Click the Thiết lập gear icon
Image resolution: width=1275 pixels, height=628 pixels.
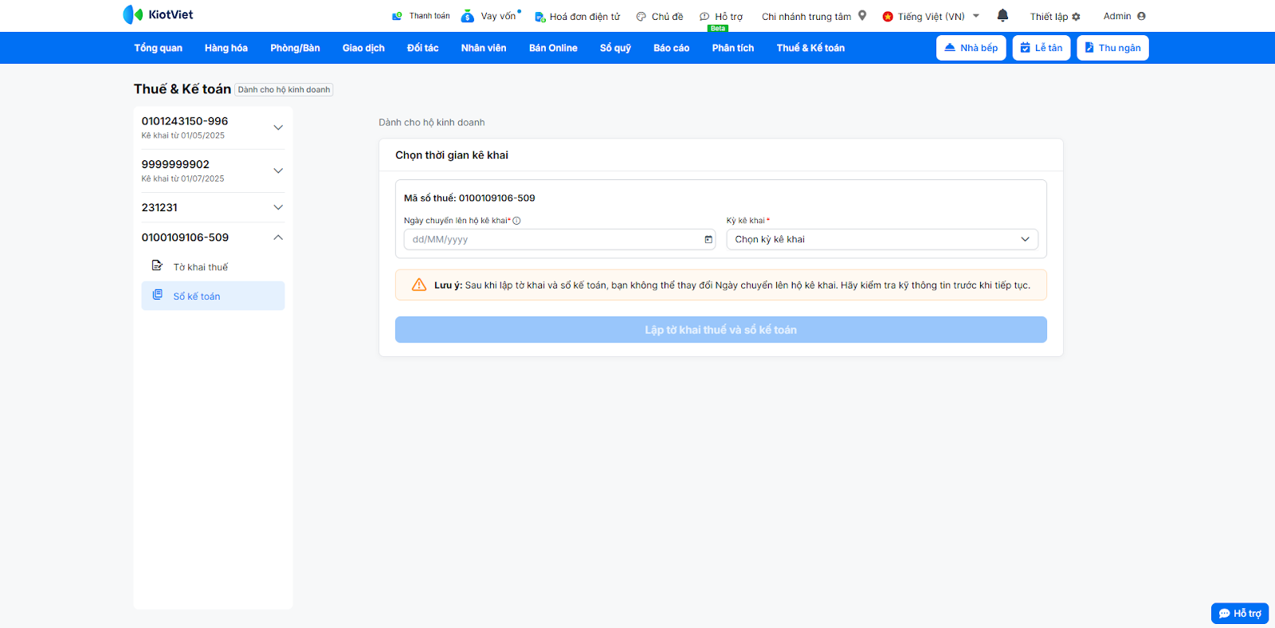tap(1077, 17)
